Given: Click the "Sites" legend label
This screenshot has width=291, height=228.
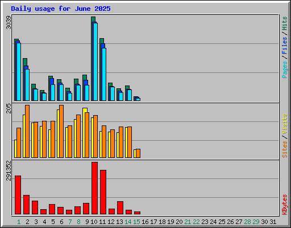Looking at the screenshot, I should click(285, 149).
